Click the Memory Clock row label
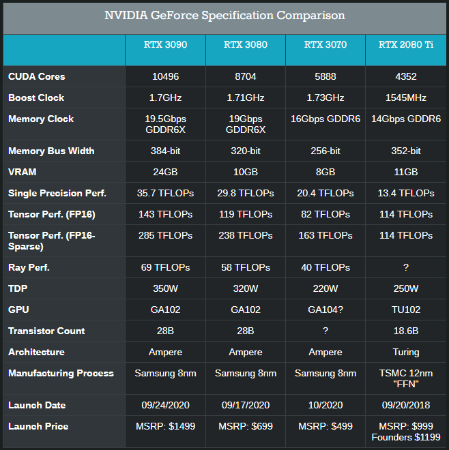Image resolution: width=449 pixels, height=450 pixels. pyautogui.click(x=41, y=119)
